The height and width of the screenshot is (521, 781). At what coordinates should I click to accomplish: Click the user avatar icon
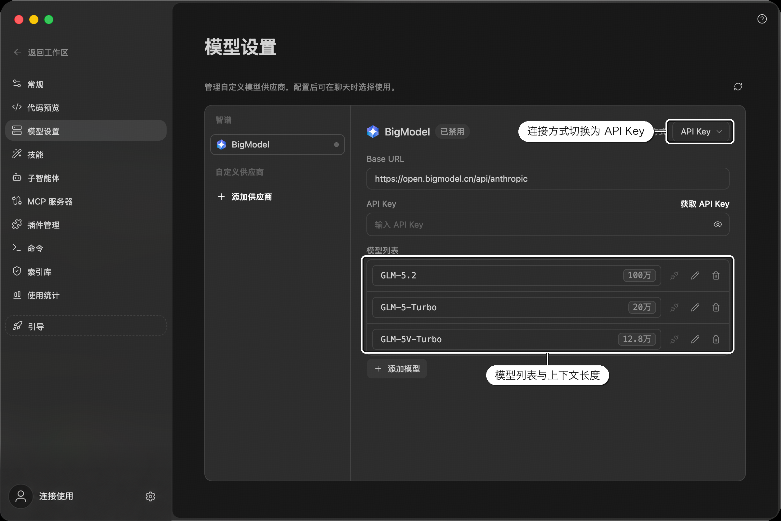coord(21,496)
